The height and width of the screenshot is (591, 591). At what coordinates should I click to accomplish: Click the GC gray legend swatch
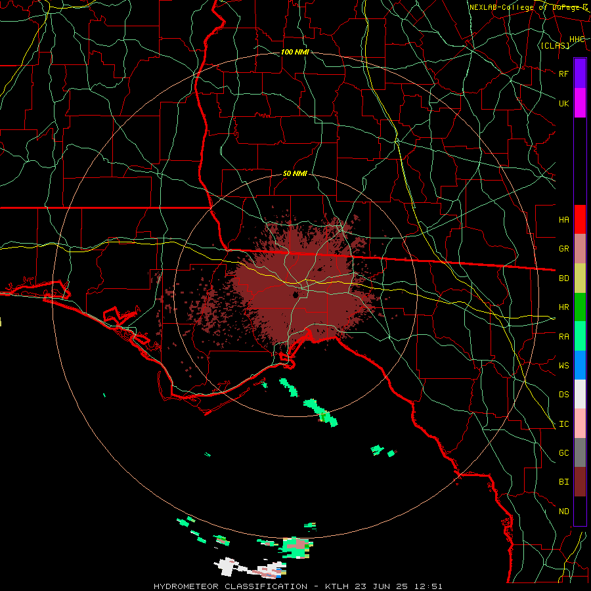[x=580, y=452]
